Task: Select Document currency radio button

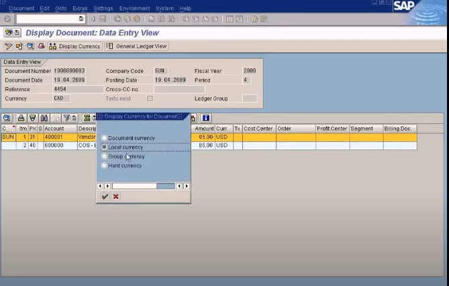Action: click(104, 138)
